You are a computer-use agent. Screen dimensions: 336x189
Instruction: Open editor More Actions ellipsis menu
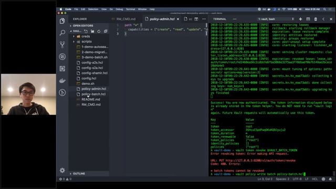204,19
